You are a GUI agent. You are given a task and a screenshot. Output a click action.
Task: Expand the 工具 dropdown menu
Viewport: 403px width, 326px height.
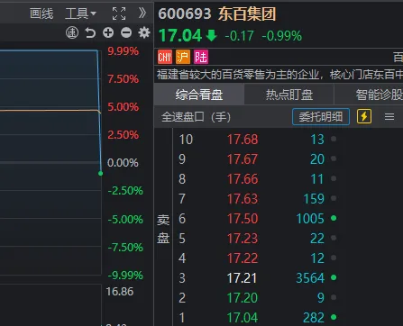(x=80, y=14)
